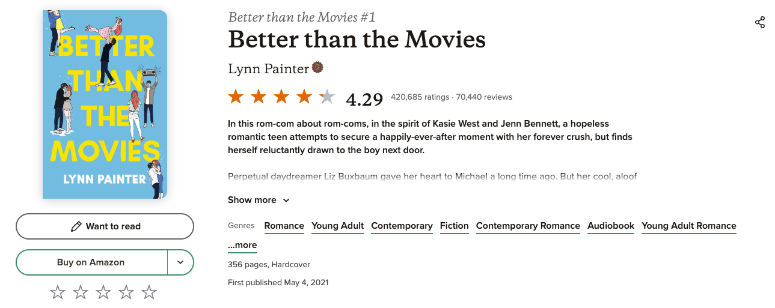Rate the book five stars

click(149, 292)
